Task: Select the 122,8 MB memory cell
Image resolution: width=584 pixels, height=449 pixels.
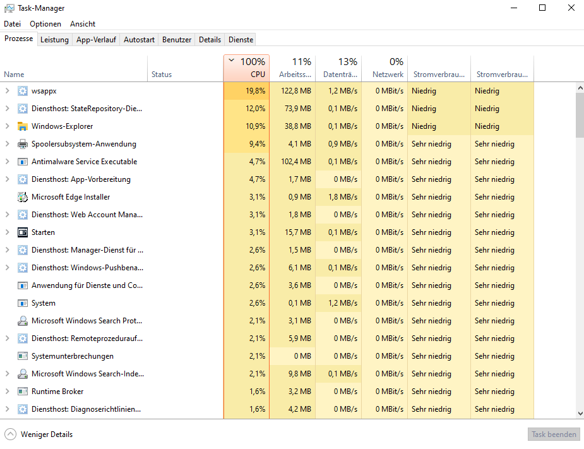Action: (x=292, y=91)
